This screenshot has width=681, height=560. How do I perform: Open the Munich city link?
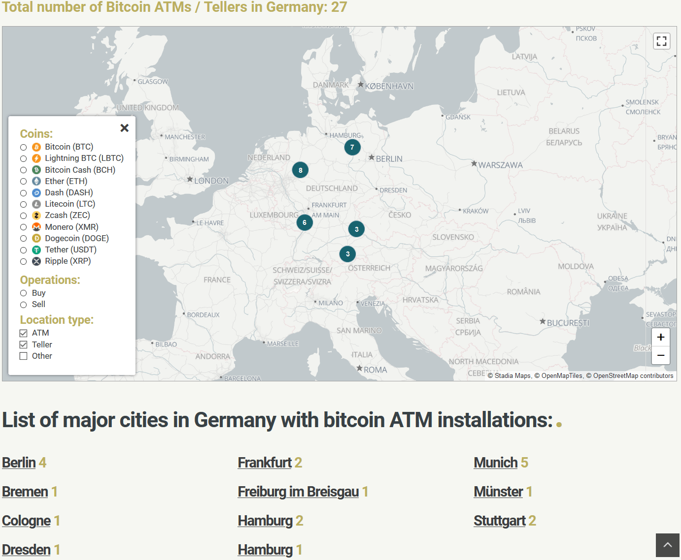495,463
